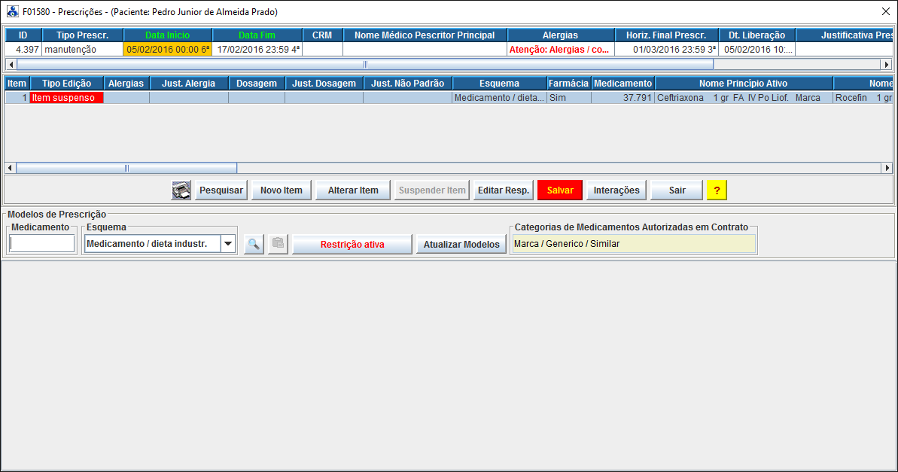Select the Esquema combo box field
The height and width of the screenshot is (472, 898).
coord(152,244)
